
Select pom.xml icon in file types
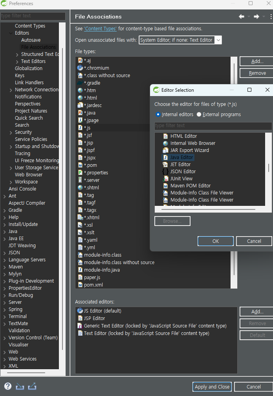[x=80, y=285]
